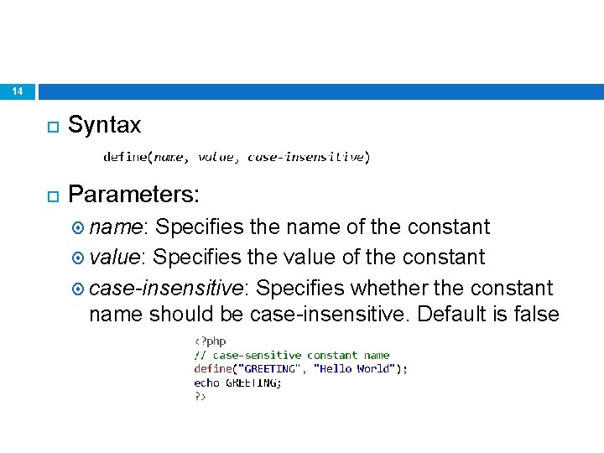Click the 'echo GREETING;' code line
This screenshot has height=453, width=604.
coord(237,383)
